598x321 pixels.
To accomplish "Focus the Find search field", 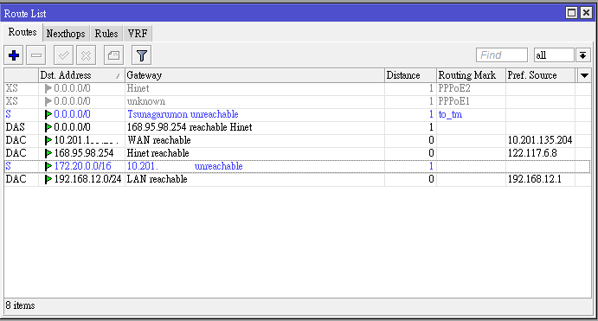I will click(502, 55).
